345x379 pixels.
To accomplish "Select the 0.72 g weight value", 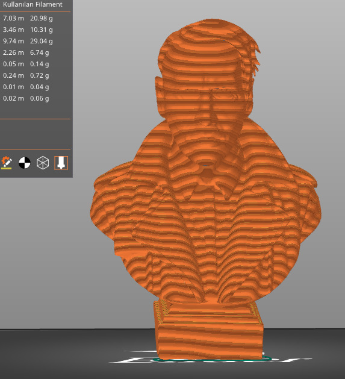I will 39,75.
